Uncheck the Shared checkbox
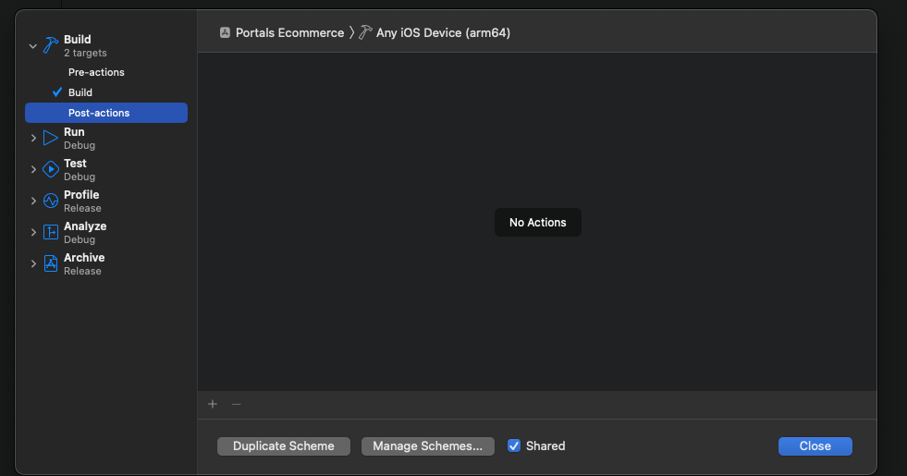Viewport: 907px width, 476px height. [514, 445]
